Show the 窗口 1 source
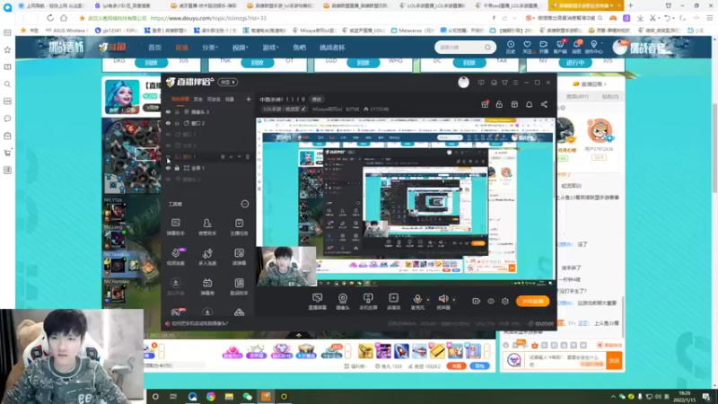Screen dimensions: 718x404 click(168, 134)
